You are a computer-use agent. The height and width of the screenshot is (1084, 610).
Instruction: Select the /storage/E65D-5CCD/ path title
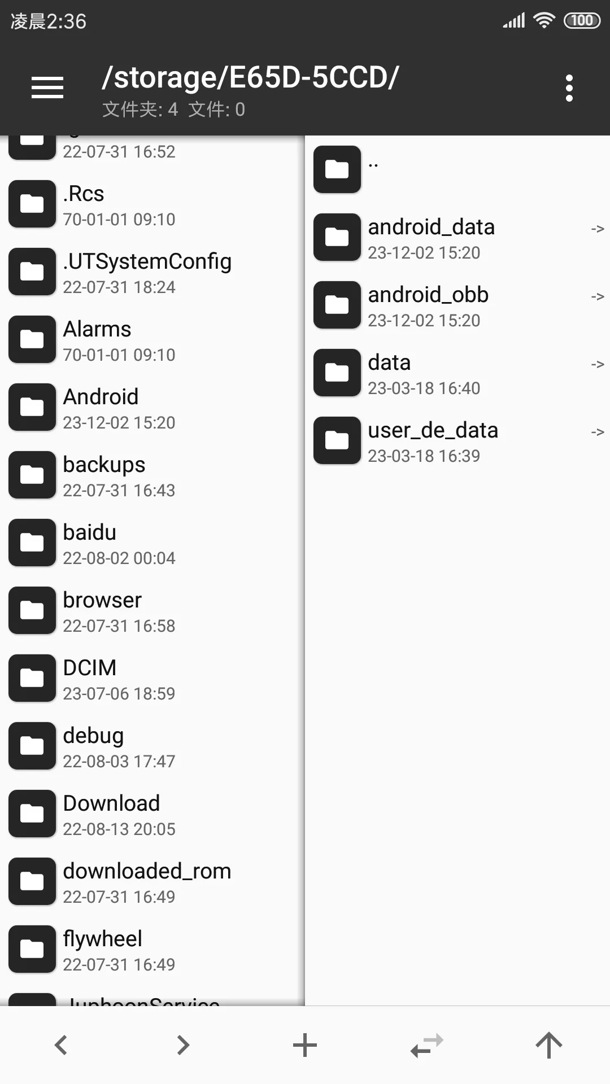point(250,77)
